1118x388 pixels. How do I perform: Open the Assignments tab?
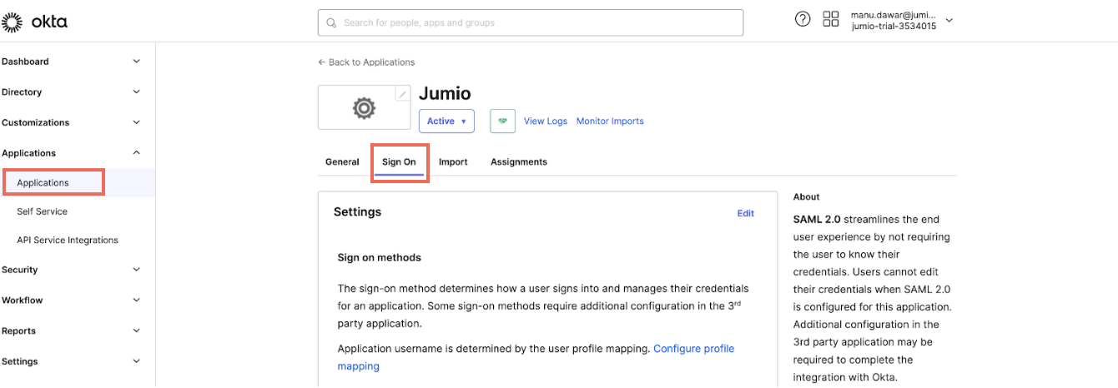click(519, 162)
